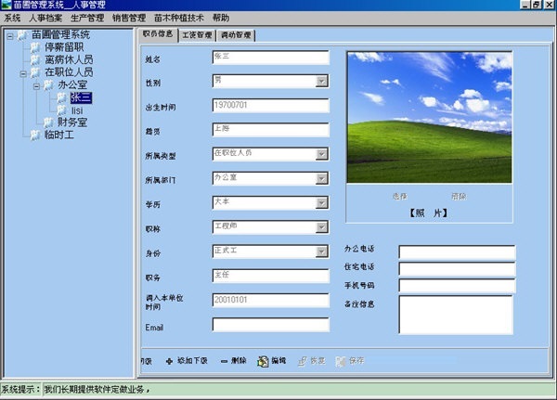557x400 pixels.
Task: Click the 出生时间 field showing 19700701
Action: coord(271,106)
